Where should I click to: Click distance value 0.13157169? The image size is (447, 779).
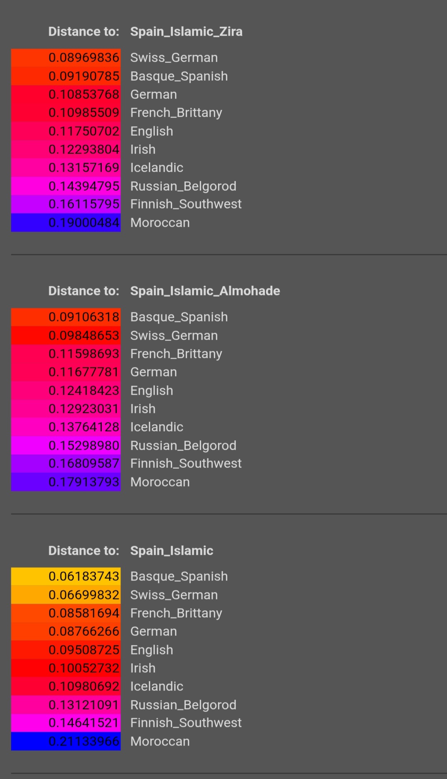(x=66, y=168)
